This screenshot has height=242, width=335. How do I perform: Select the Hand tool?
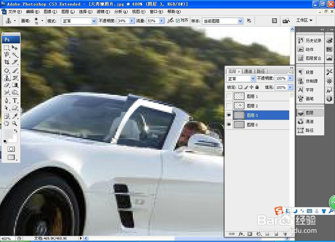(x=7, y=123)
